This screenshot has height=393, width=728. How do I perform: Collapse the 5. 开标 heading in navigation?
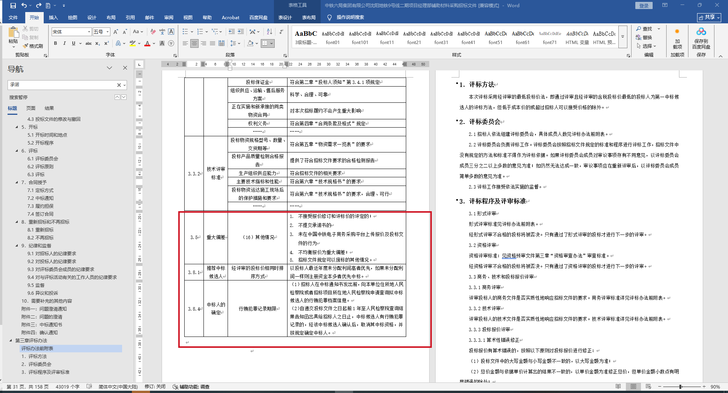(17, 127)
